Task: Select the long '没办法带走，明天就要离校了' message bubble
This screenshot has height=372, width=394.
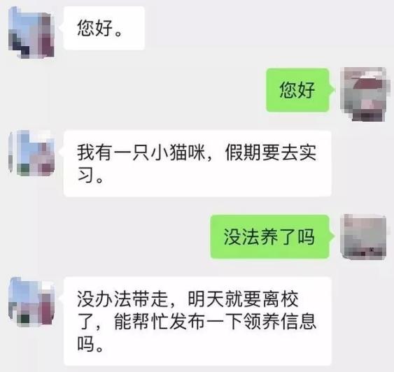Action: (x=197, y=321)
